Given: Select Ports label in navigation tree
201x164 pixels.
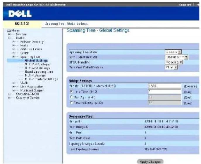Looking at the screenshot, I should pyautogui.click(x=24, y=46).
